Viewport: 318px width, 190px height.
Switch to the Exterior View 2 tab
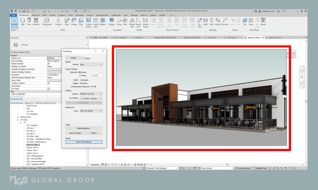[x=275, y=38]
